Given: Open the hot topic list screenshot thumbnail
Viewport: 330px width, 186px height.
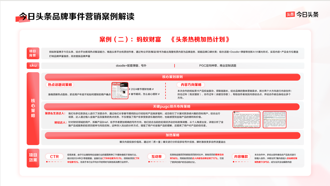Looking at the screenshot, I should coord(120,91).
